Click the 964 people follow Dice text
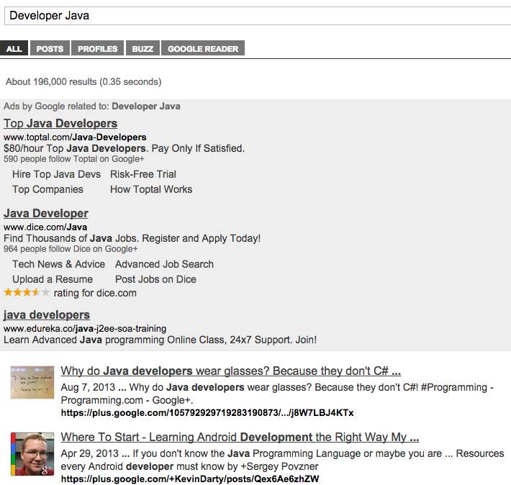 point(71,249)
